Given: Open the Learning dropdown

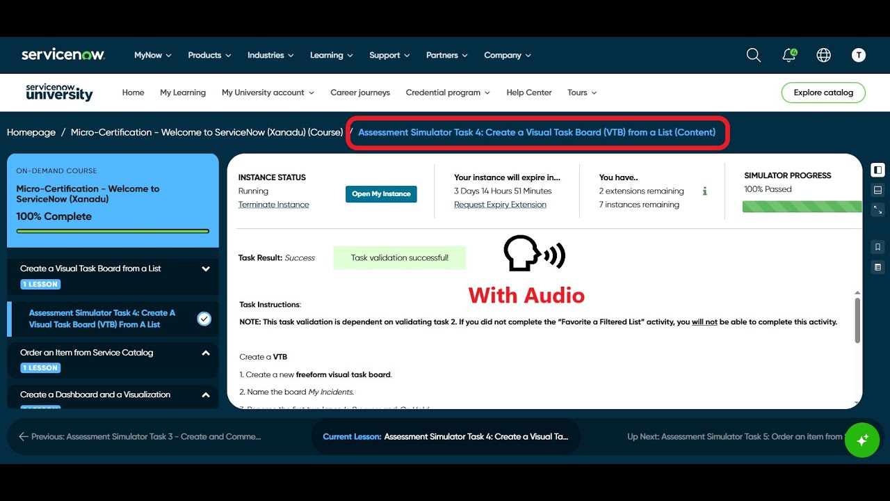Looking at the screenshot, I should click(x=332, y=55).
